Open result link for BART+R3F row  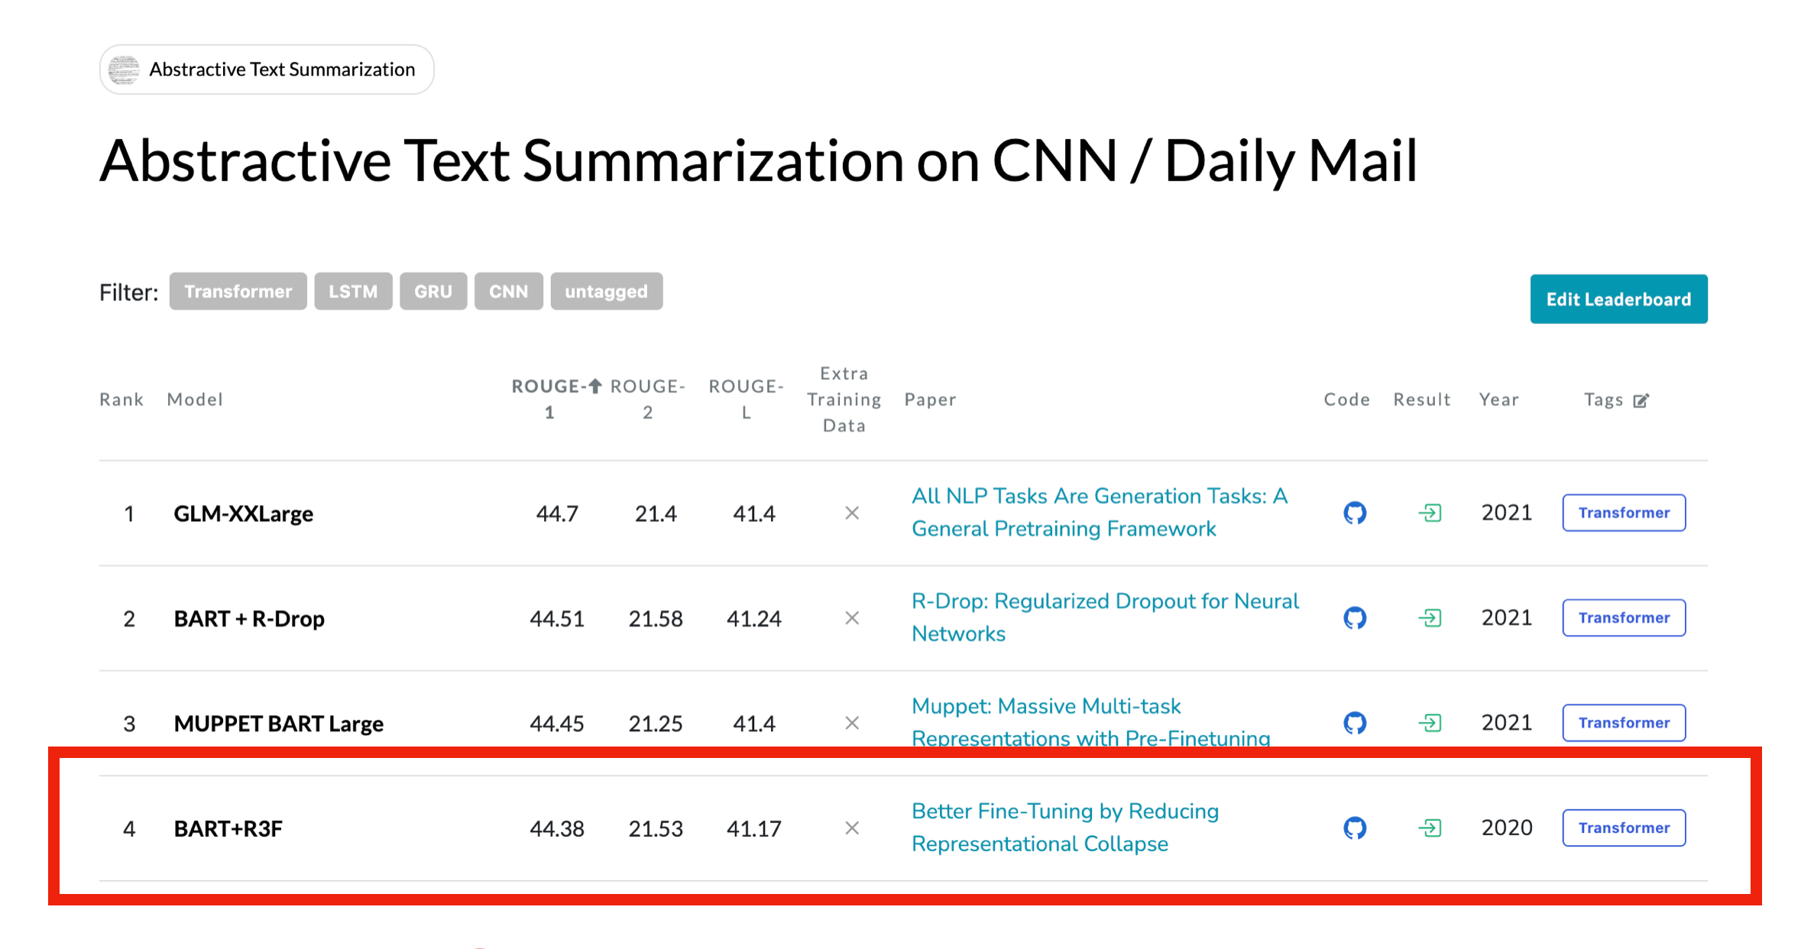pos(1430,828)
